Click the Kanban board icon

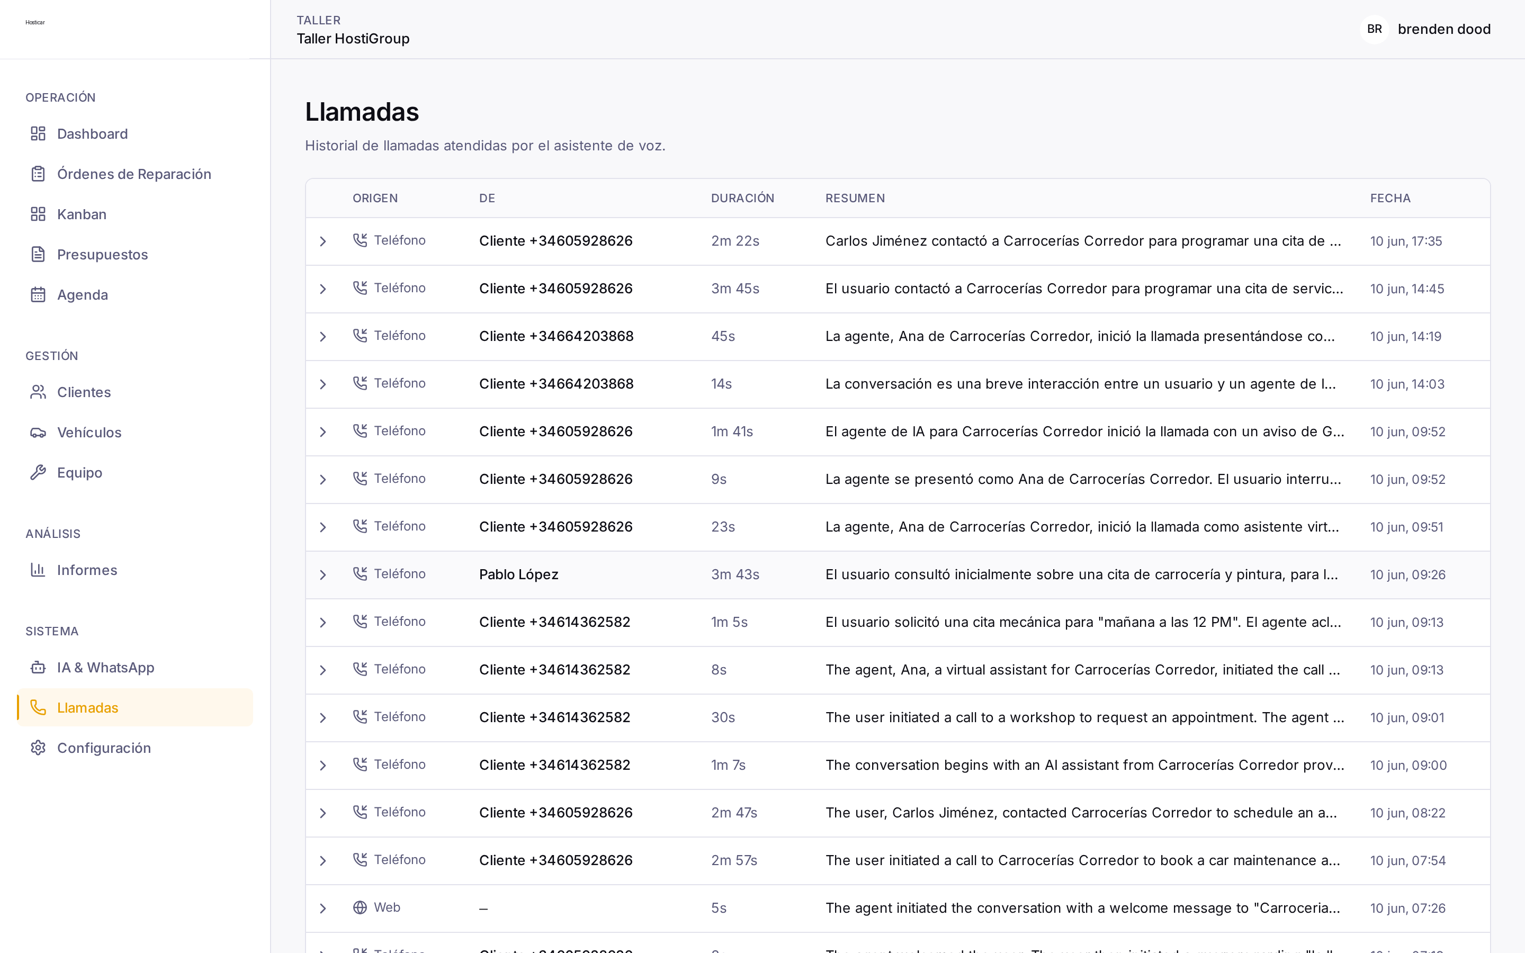click(x=38, y=214)
